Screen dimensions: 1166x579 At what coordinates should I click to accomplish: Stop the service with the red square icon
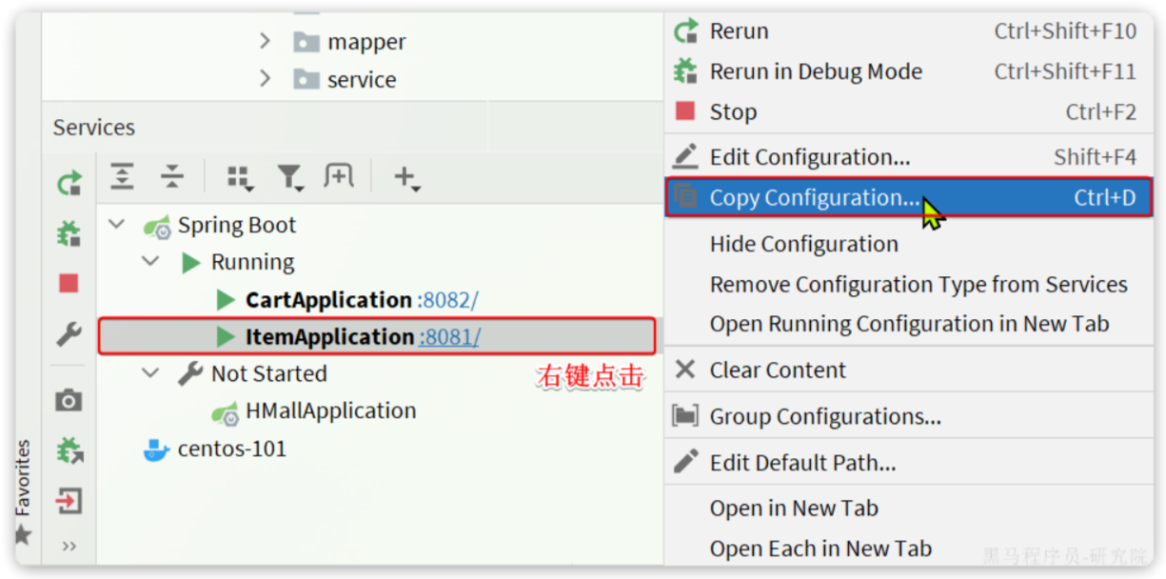click(x=69, y=283)
